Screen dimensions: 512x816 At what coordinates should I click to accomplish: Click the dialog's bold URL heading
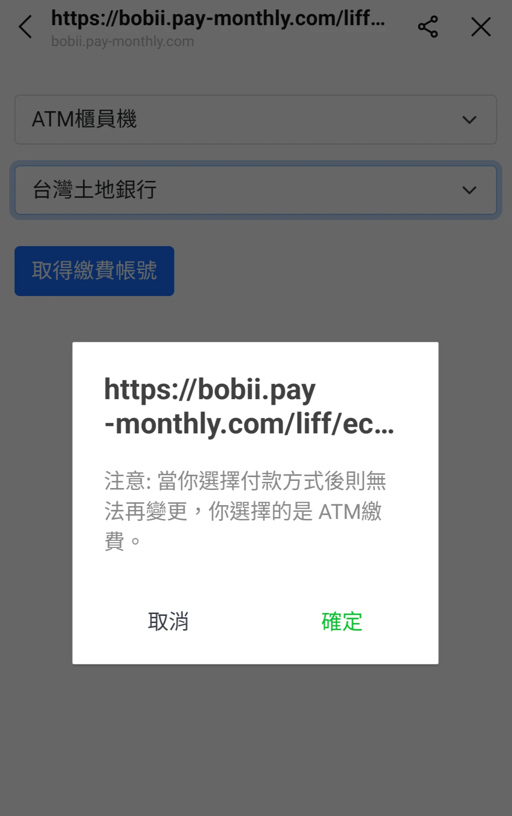249,406
